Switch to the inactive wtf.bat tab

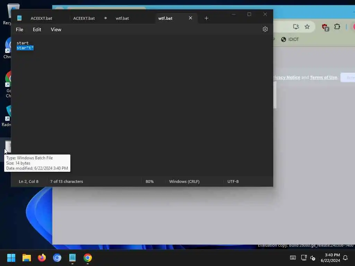[122, 18]
